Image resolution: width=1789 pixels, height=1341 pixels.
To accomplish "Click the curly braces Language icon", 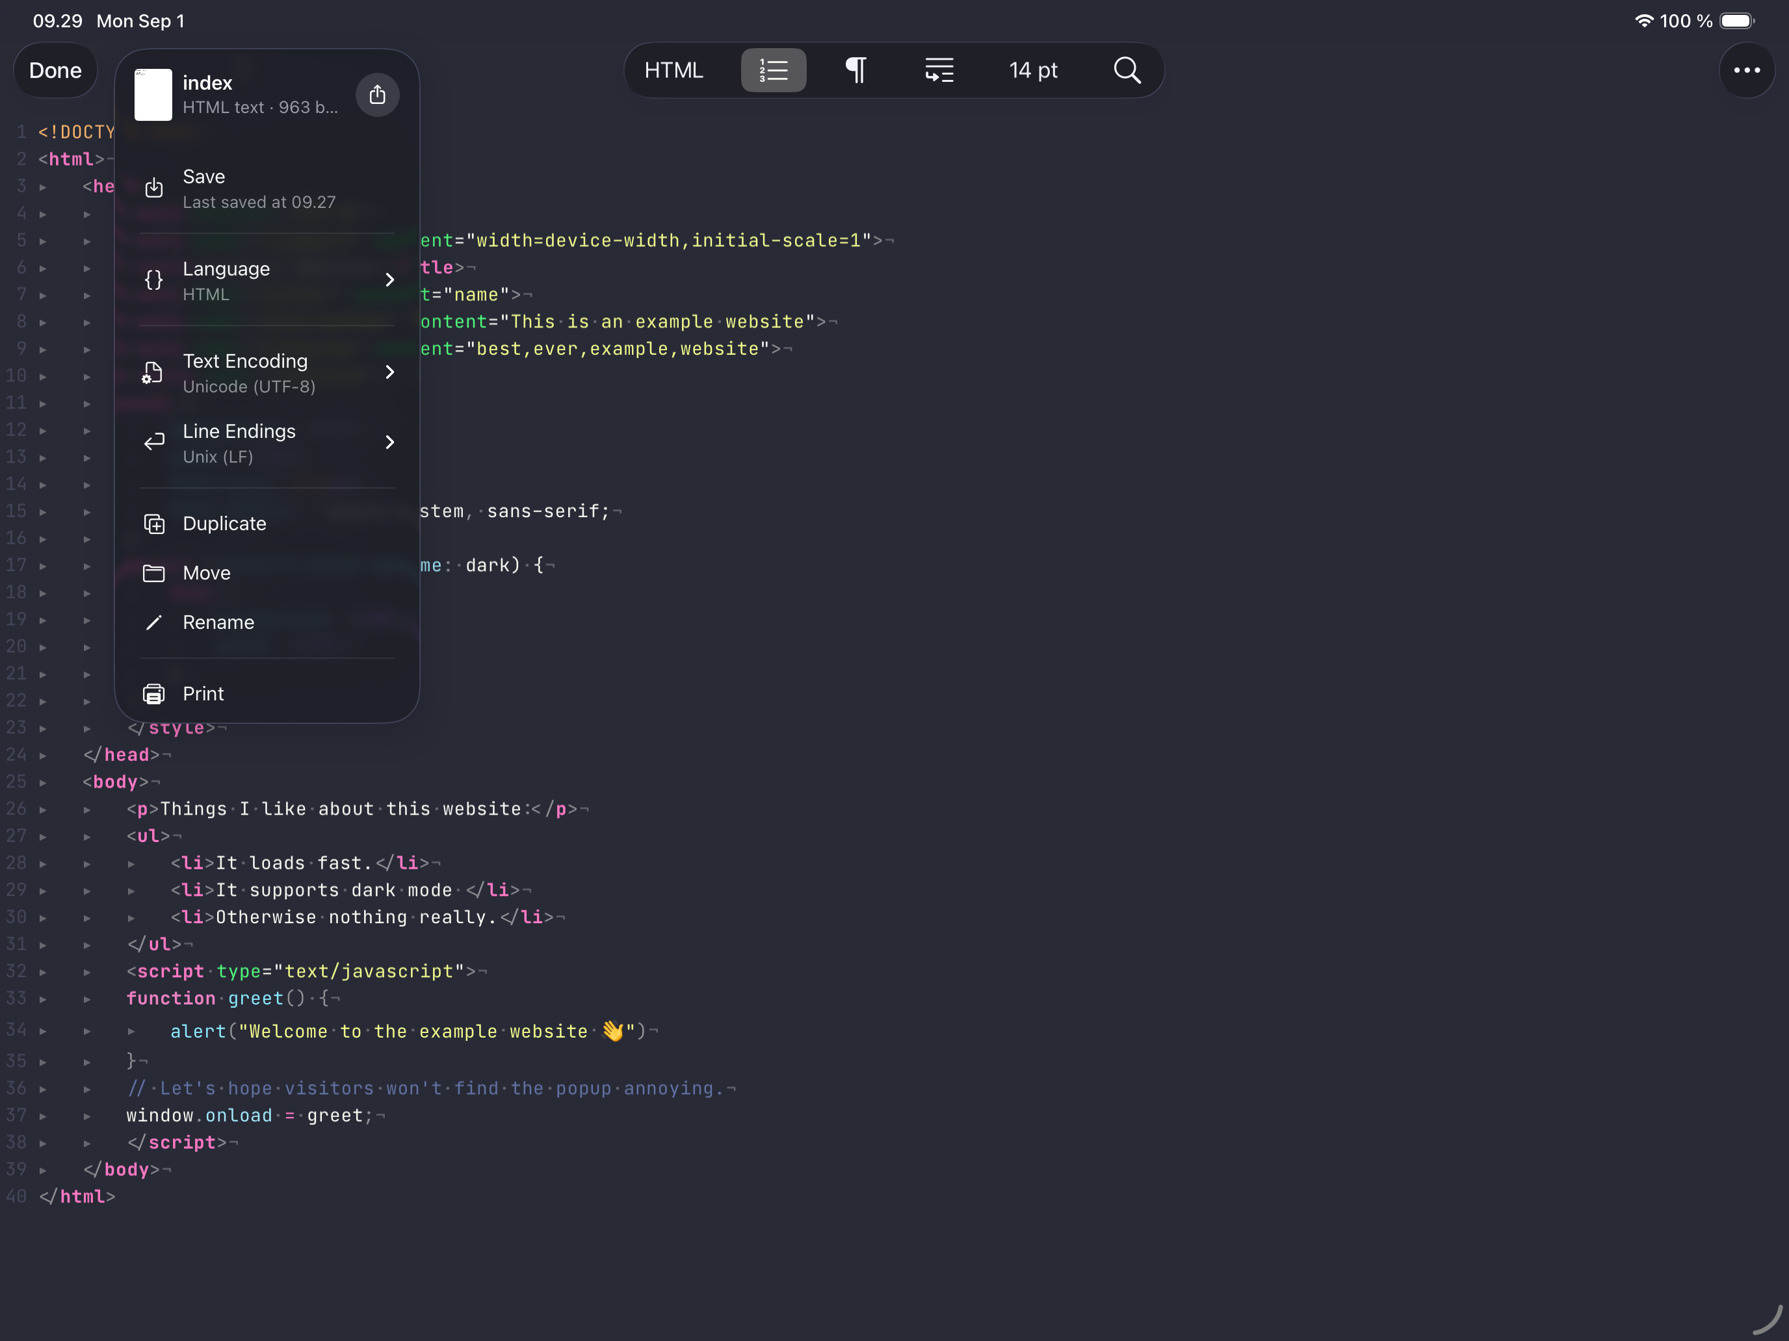I will (x=153, y=281).
